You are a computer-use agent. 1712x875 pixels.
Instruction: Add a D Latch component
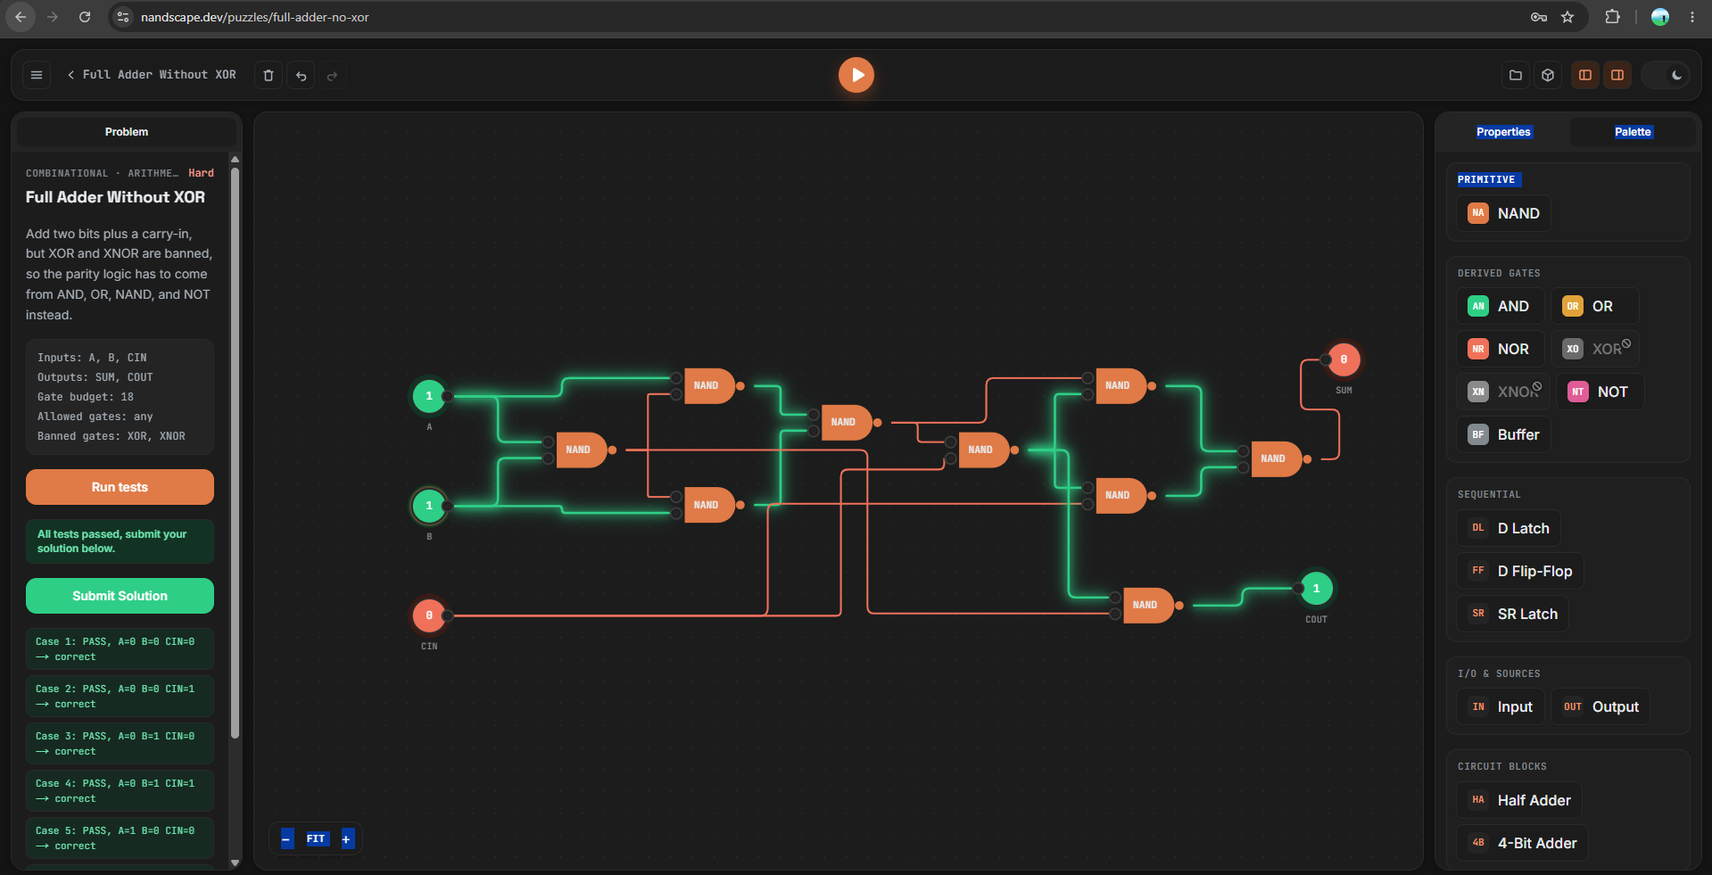coord(1509,528)
